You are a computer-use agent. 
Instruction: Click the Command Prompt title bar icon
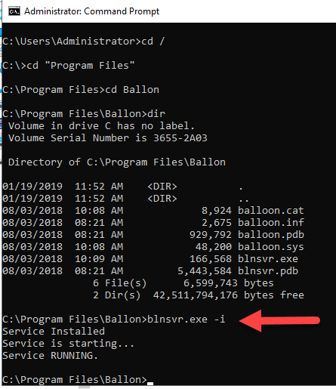click(14, 11)
